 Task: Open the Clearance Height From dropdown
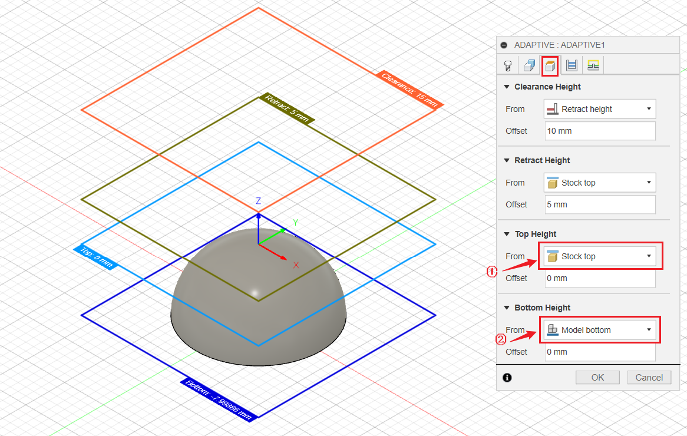pos(599,109)
